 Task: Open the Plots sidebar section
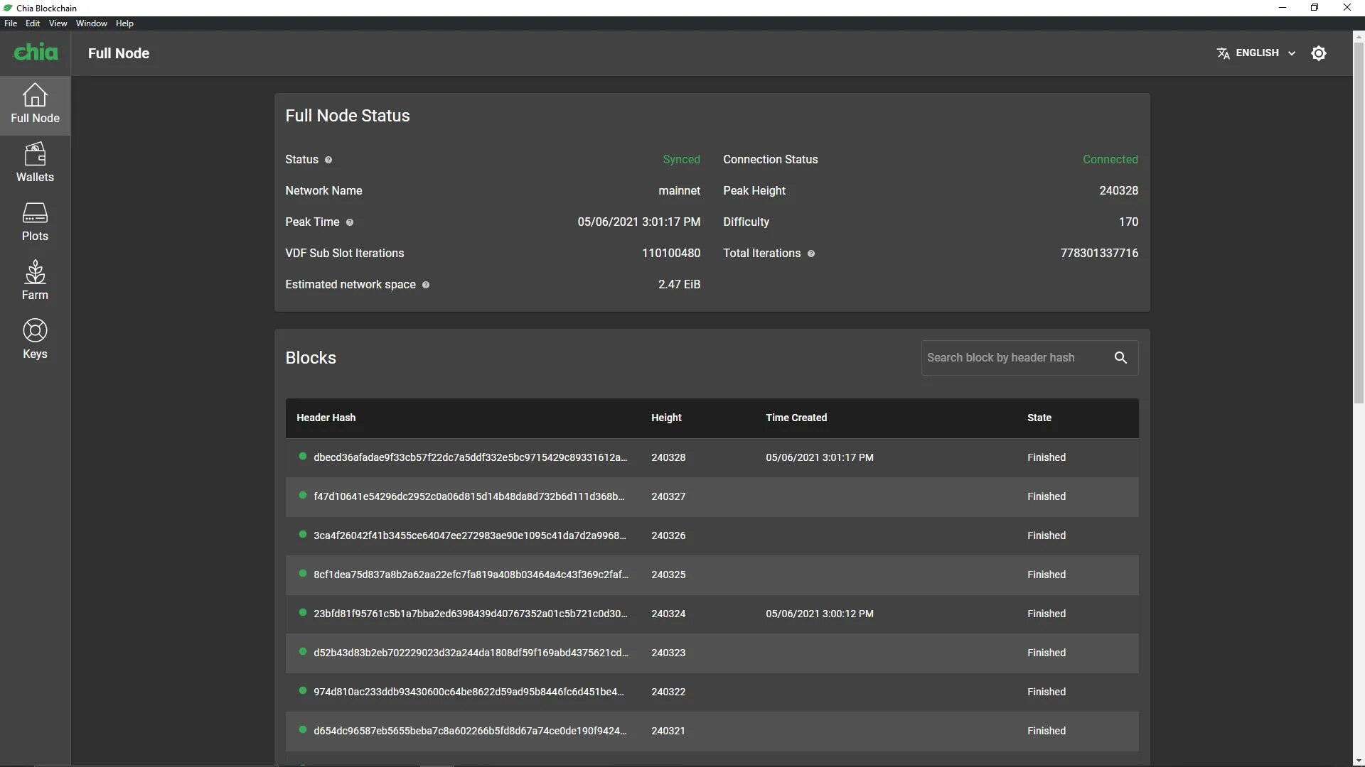pyautogui.click(x=35, y=223)
